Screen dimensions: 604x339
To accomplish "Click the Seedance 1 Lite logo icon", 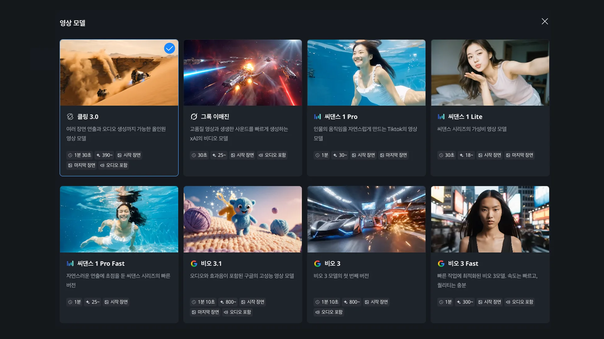I will (441, 117).
